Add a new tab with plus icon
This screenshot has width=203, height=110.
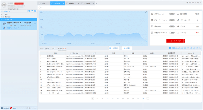point(96,4)
